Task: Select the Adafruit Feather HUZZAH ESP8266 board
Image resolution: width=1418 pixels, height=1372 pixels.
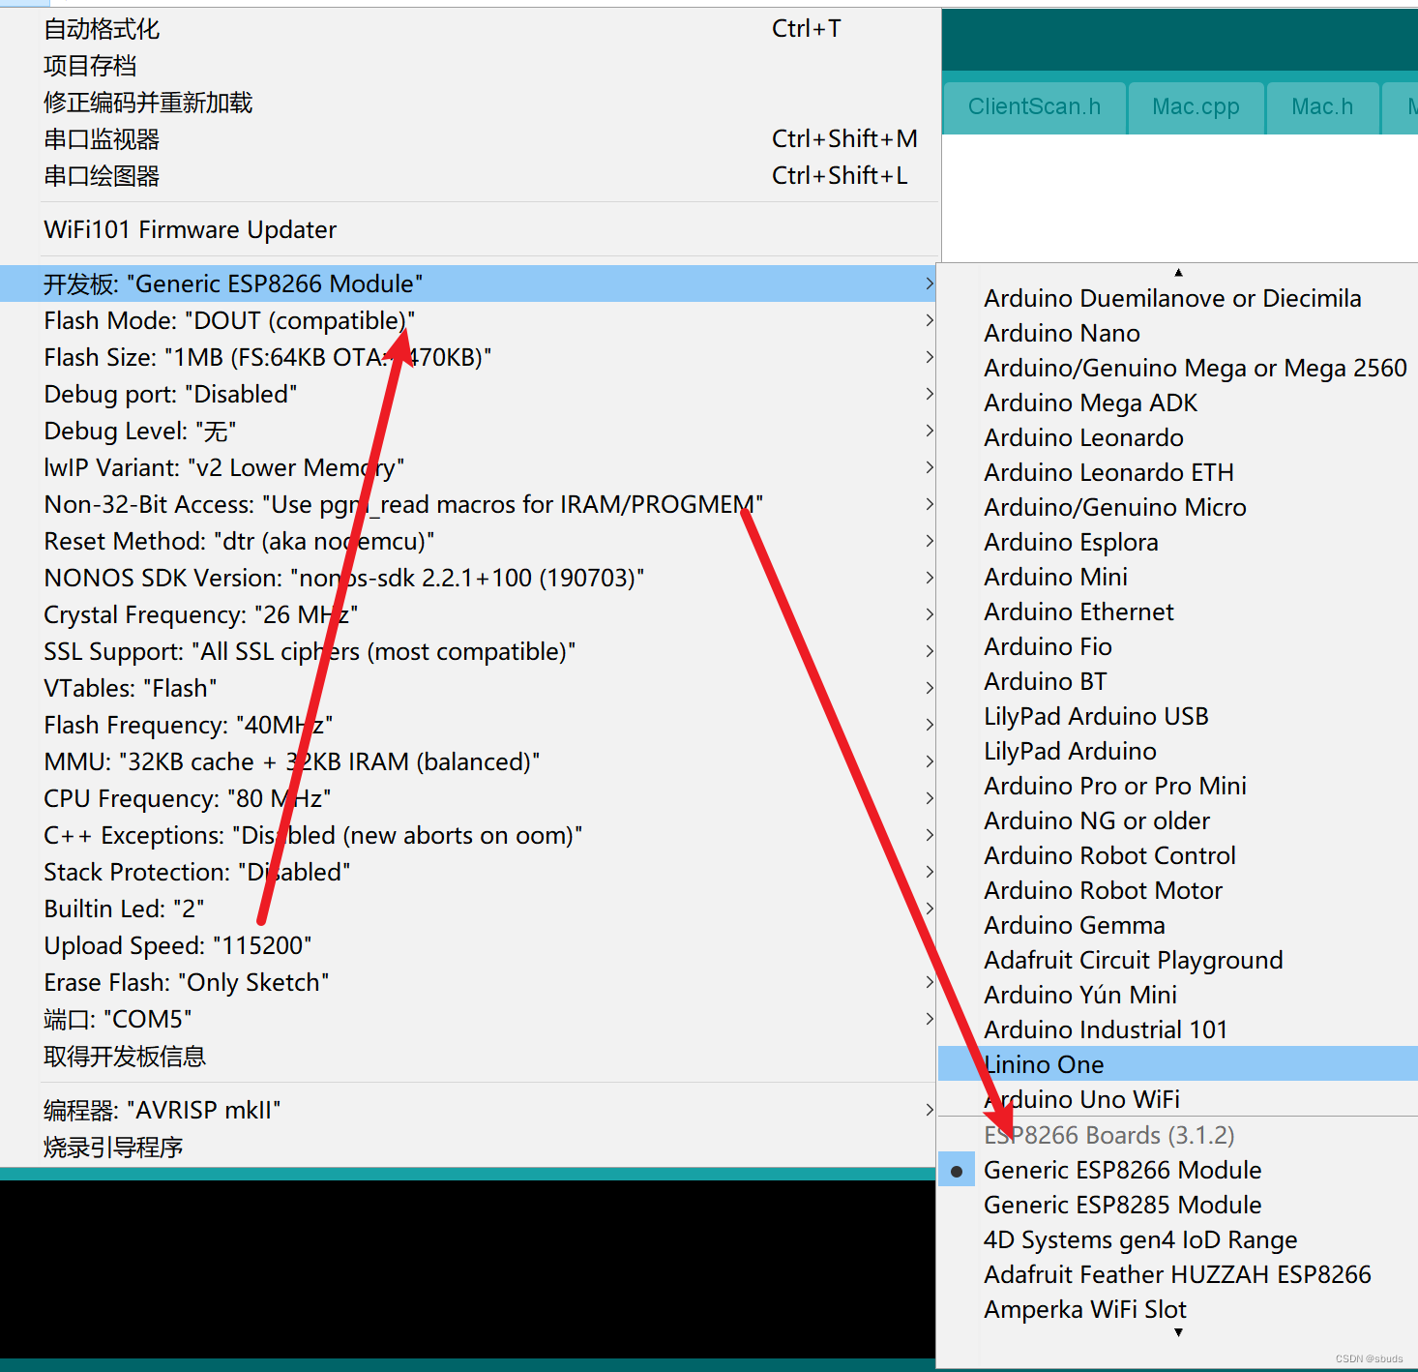Action: click(x=1176, y=1274)
